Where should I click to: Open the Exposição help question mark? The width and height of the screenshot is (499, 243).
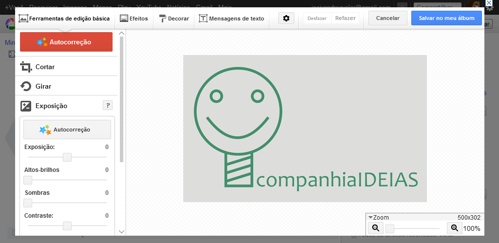pyautogui.click(x=108, y=105)
